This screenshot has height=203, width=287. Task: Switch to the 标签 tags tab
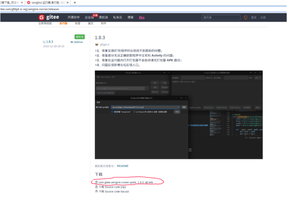77,23
